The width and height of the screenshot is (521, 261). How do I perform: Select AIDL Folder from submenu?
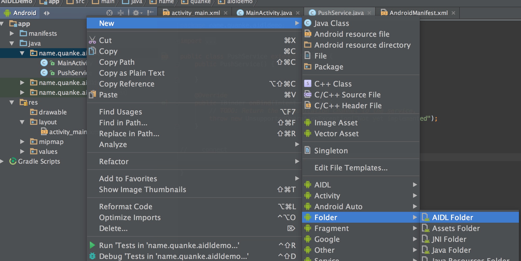tap(453, 218)
